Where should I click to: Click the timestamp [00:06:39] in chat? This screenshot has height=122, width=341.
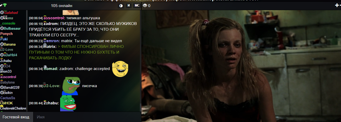[36, 86]
